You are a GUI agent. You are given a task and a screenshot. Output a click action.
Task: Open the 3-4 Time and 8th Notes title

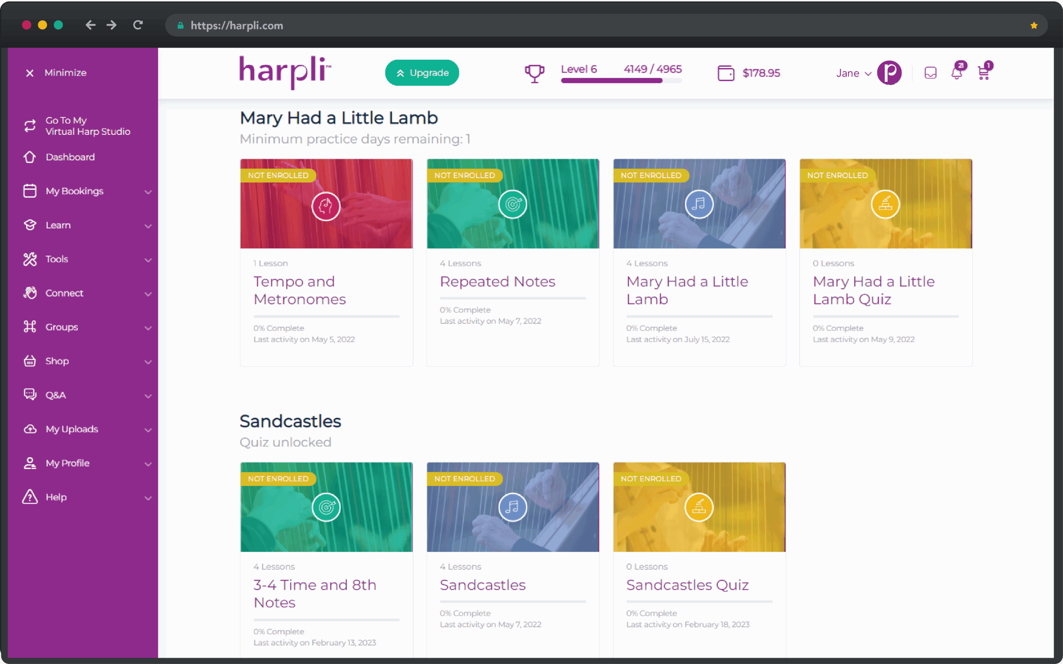click(x=314, y=594)
